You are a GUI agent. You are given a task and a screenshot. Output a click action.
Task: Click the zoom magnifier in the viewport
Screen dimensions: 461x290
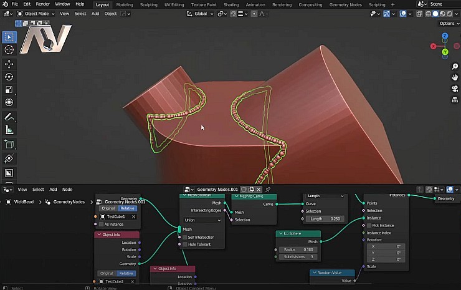454,66
